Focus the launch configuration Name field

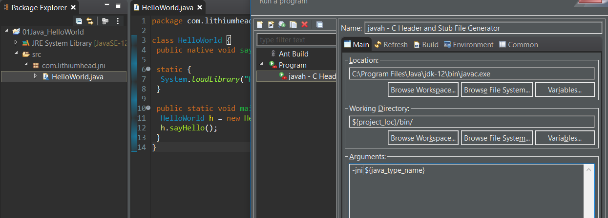point(483,28)
